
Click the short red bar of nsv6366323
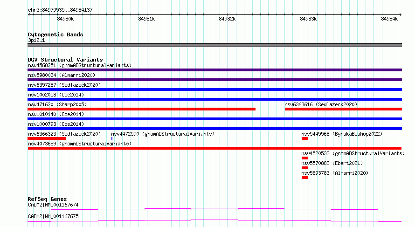(47, 138)
